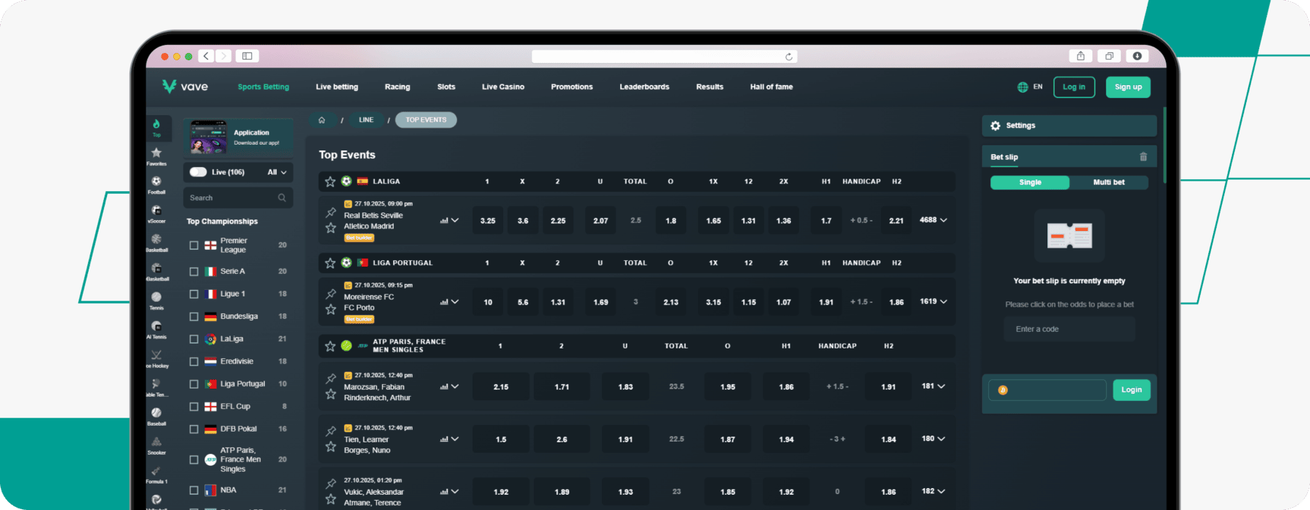Favorite the LIGA PORTUGAL league star

(x=330, y=263)
